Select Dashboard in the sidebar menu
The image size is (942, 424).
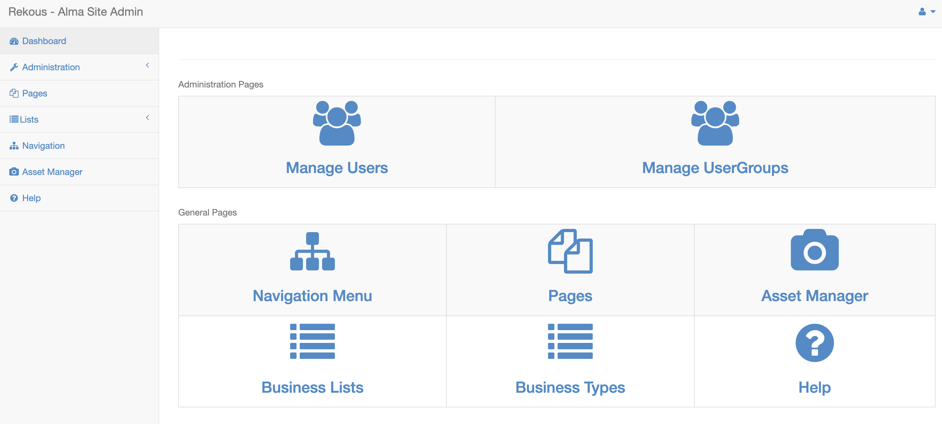(44, 41)
